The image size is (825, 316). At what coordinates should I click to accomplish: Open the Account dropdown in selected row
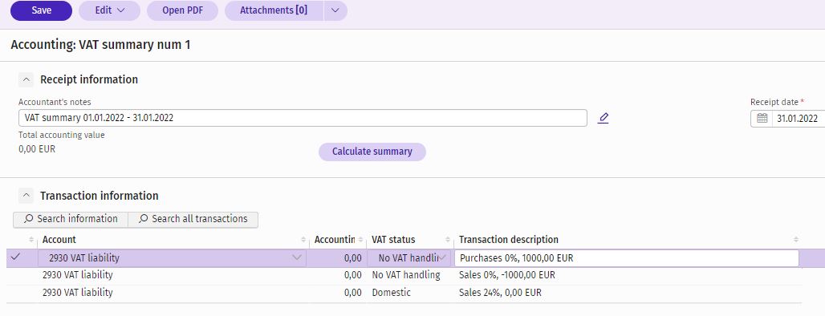click(297, 257)
